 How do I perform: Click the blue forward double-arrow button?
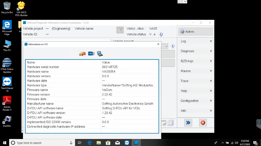point(188,123)
